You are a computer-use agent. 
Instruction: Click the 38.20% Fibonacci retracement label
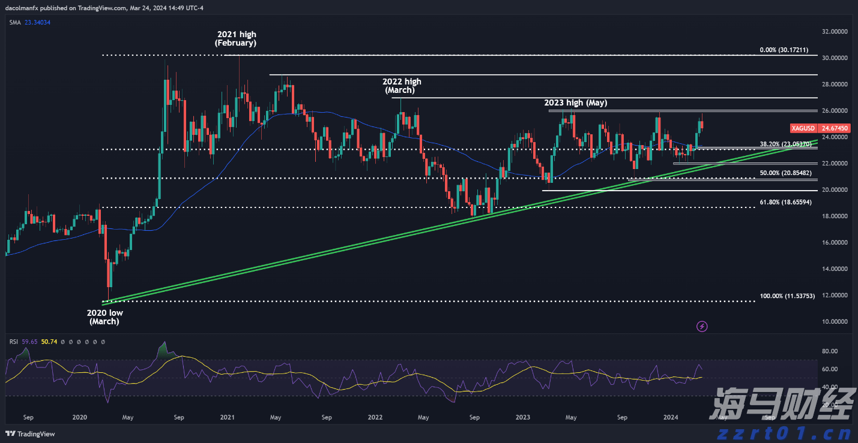(x=785, y=144)
